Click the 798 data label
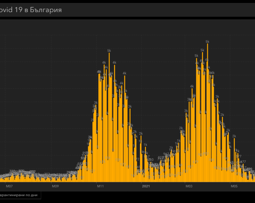255x203 pixels. tap(226, 158)
